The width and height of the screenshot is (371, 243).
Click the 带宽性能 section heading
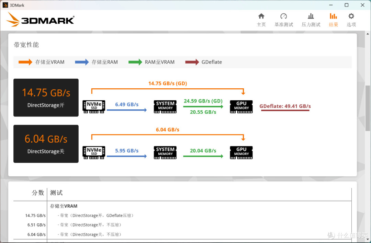(26, 45)
